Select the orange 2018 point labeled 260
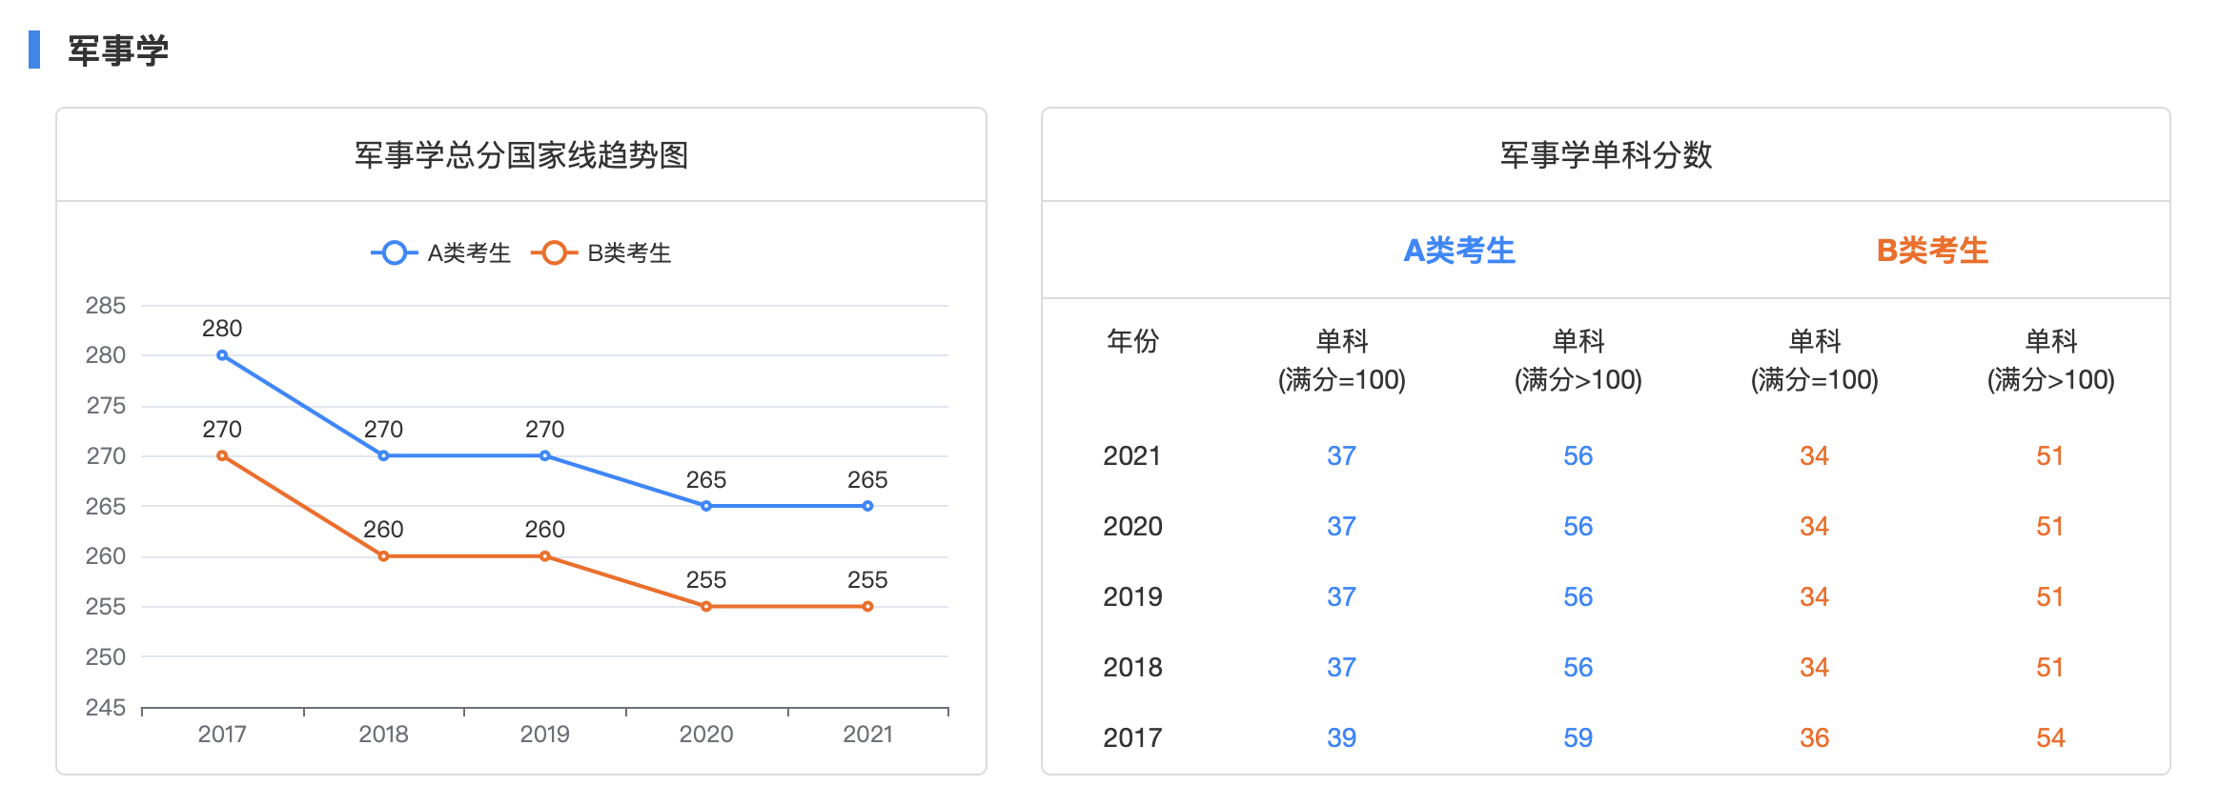The width and height of the screenshot is (2219, 806). 383,556
